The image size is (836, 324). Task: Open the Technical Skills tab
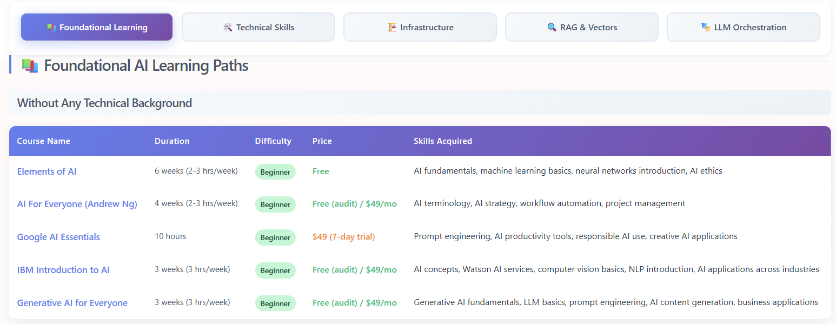tap(258, 27)
